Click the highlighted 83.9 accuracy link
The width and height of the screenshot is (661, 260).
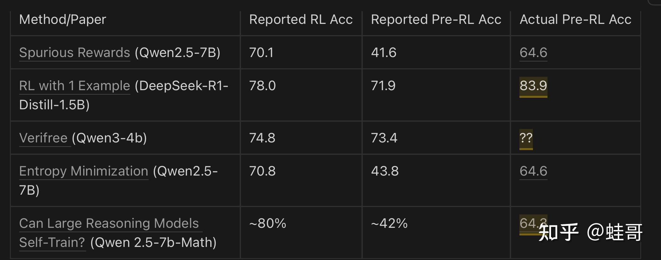533,86
